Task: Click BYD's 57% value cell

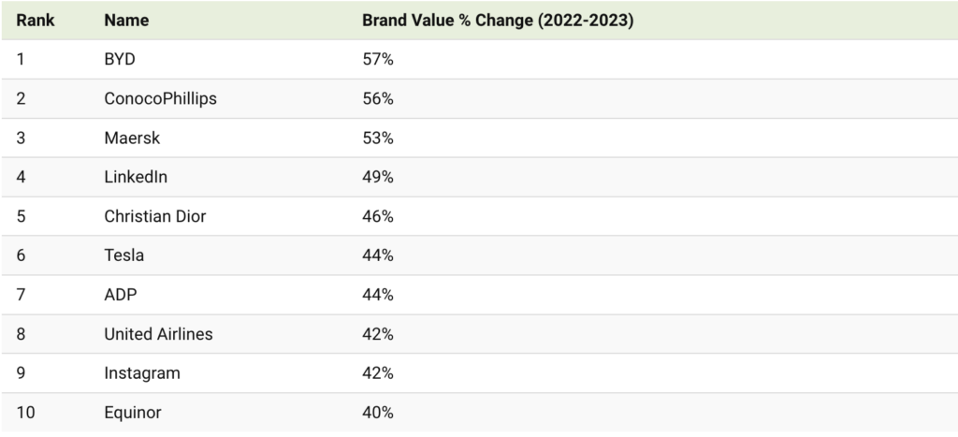Action: [378, 59]
